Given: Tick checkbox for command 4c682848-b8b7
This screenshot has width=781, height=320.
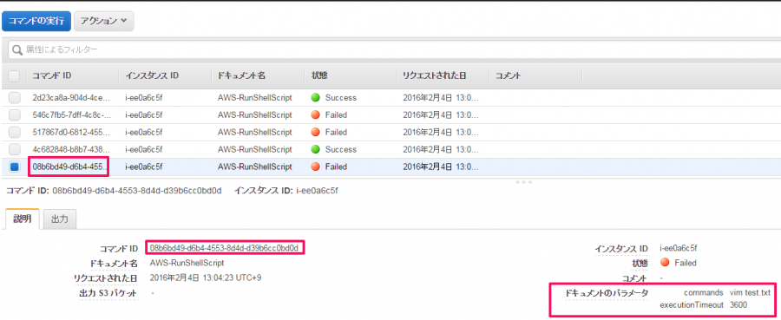Looking at the screenshot, I should click(15, 150).
